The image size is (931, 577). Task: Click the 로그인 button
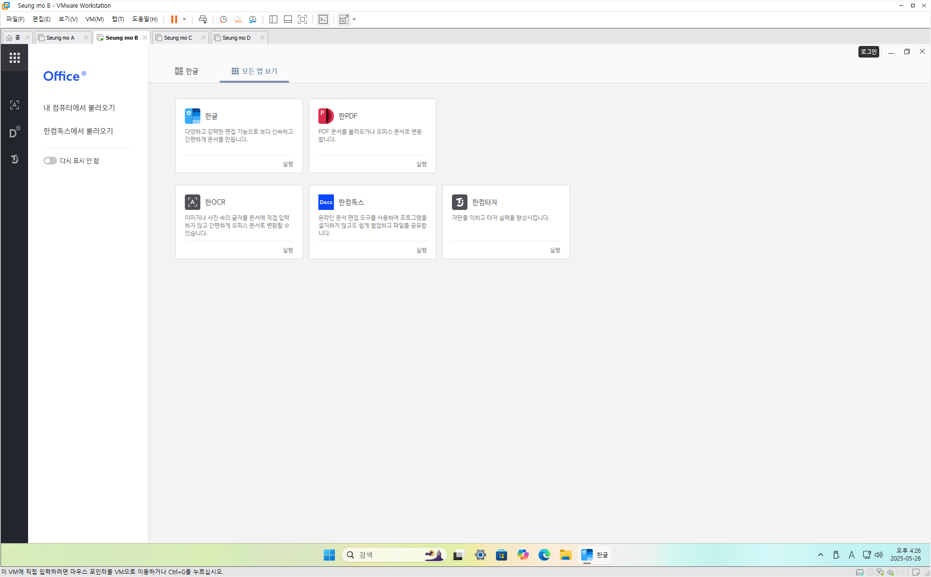pyautogui.click(x=869, y=52)
